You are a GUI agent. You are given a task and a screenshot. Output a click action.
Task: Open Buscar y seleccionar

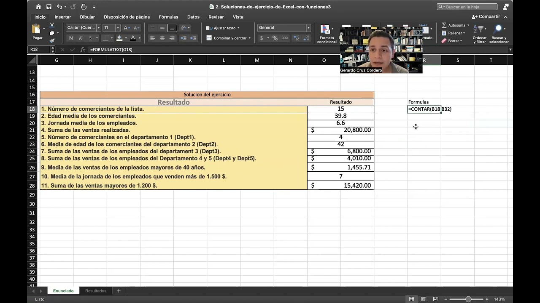pos(499,34)
